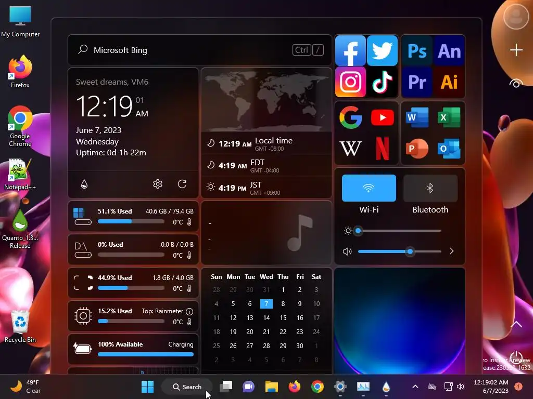Image resolution: width=533 pixels, height=399 pixels.
Task: Refresh the clock widget
Action: (x=182, y=184)
